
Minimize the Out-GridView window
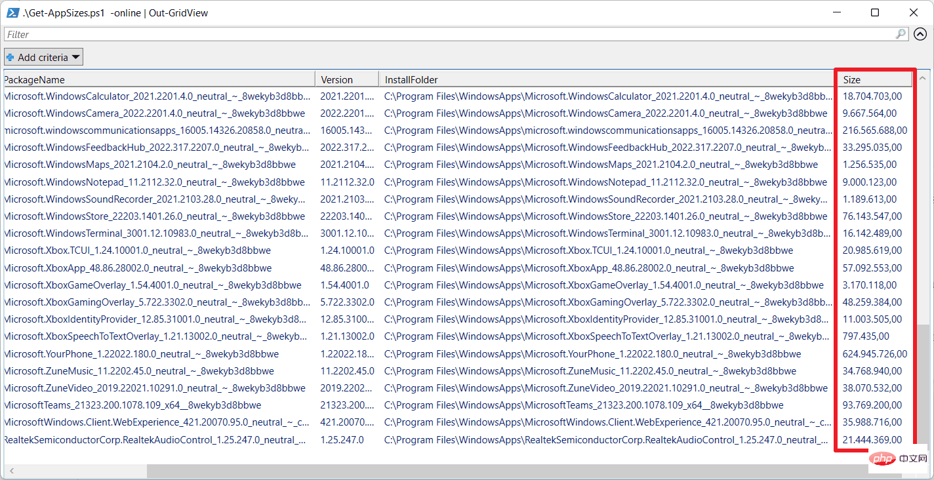(837, 12)
